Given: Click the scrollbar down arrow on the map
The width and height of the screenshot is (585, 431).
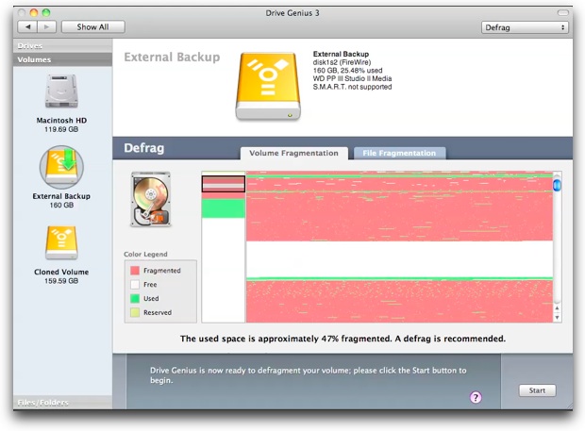Looking at the screenshot, I should [x=557, y=318].
